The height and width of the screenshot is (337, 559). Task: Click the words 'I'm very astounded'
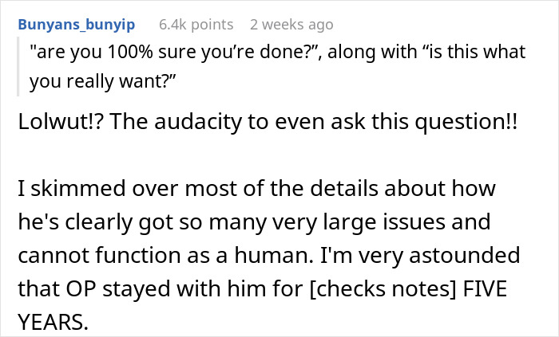tap(420, 256)
